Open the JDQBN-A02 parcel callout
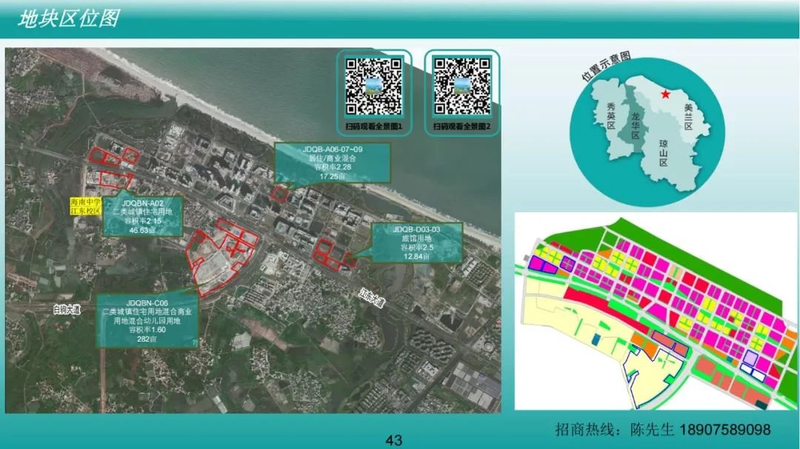The height and width of the screenshot is (449, 800). pyautogui.click(x=142, y=215)
